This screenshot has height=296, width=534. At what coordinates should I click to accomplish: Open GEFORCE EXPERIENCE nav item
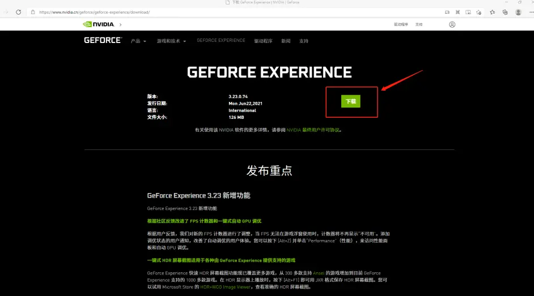point(221,40)
